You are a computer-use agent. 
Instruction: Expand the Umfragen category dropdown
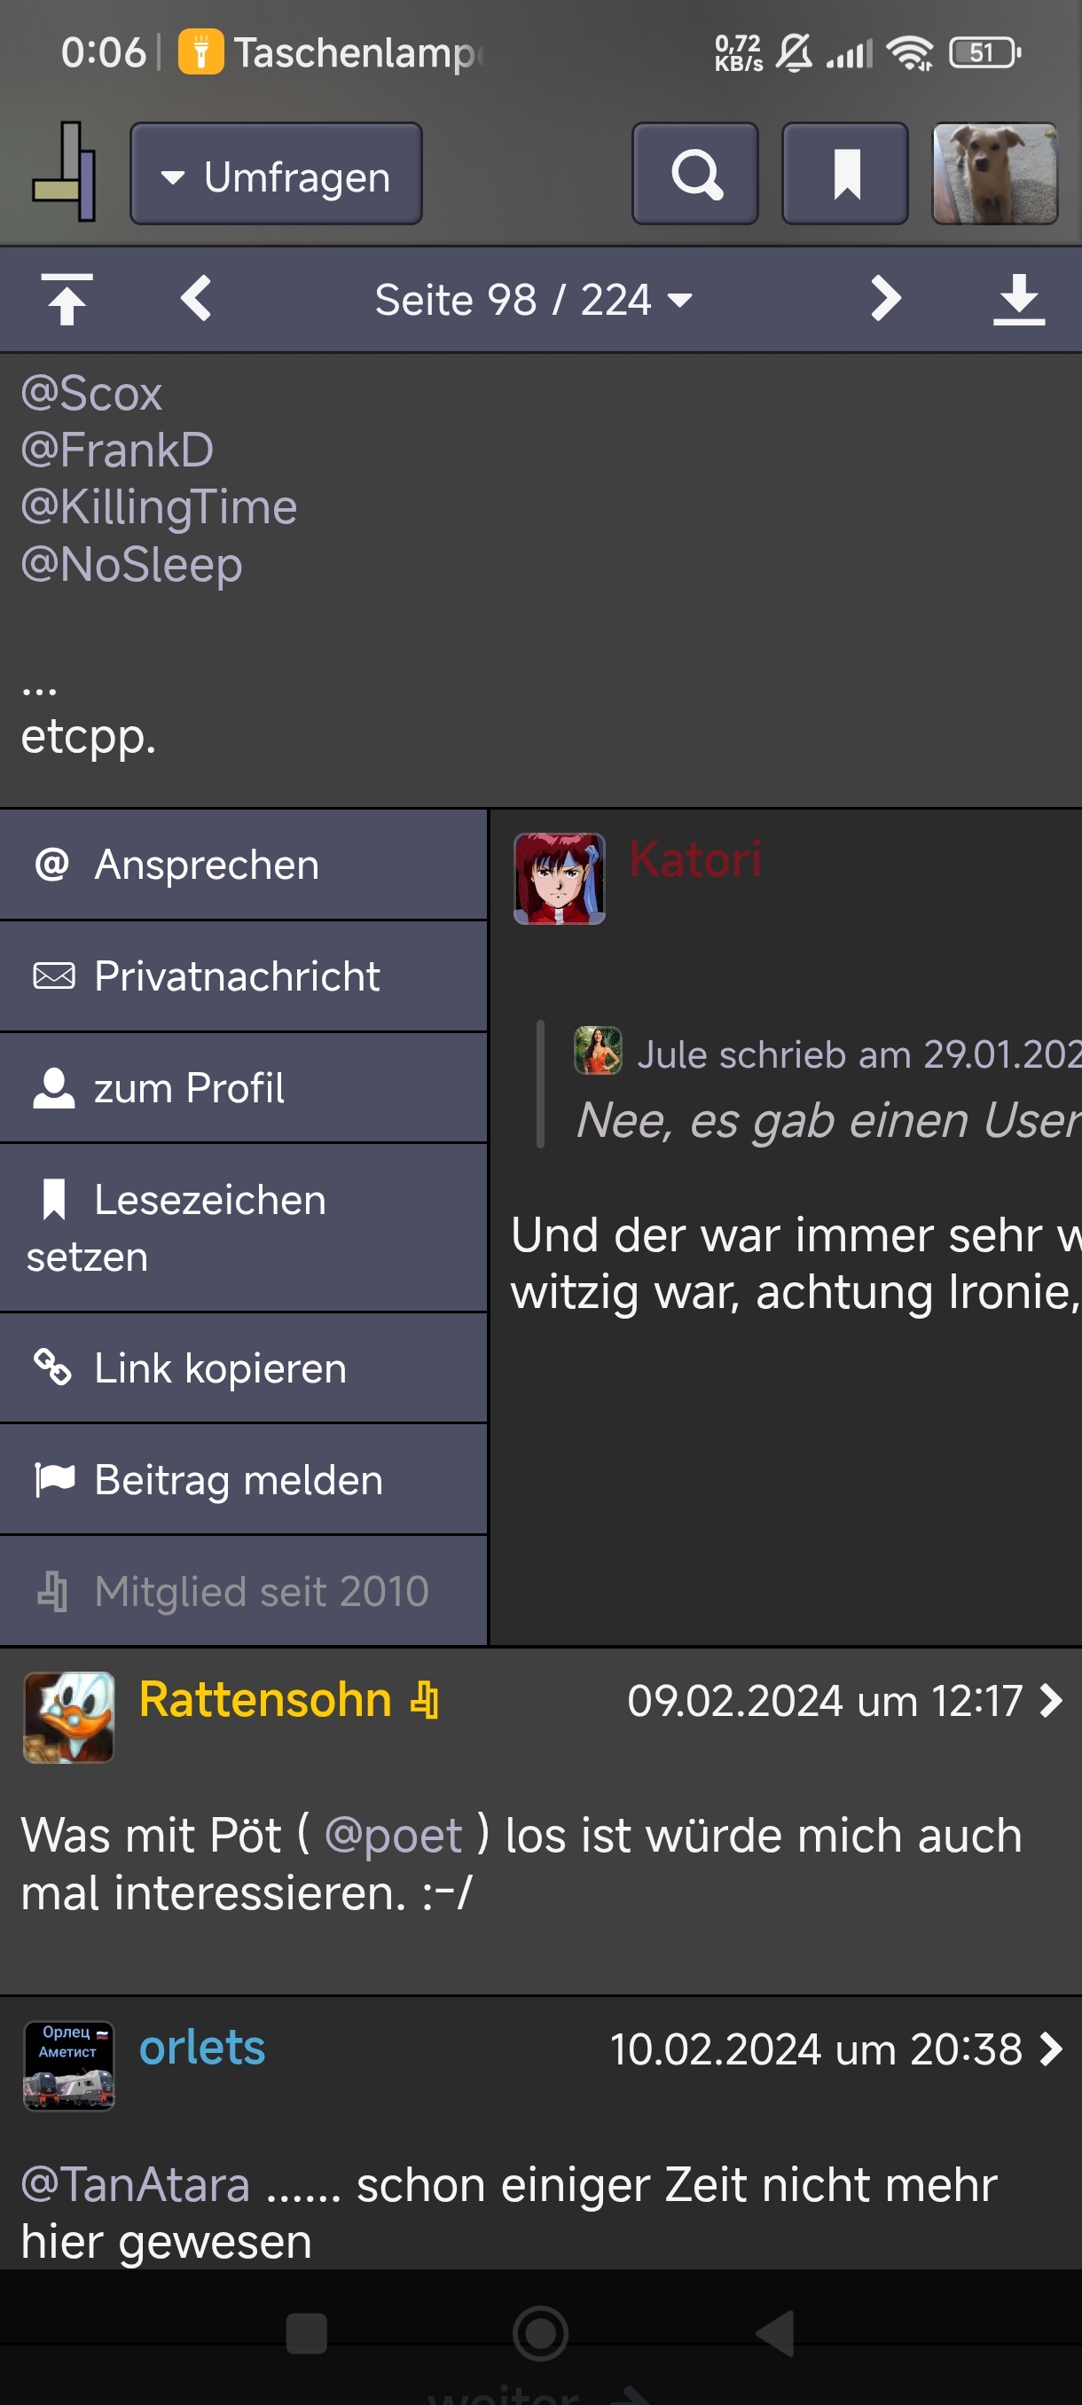click(277, 174)
